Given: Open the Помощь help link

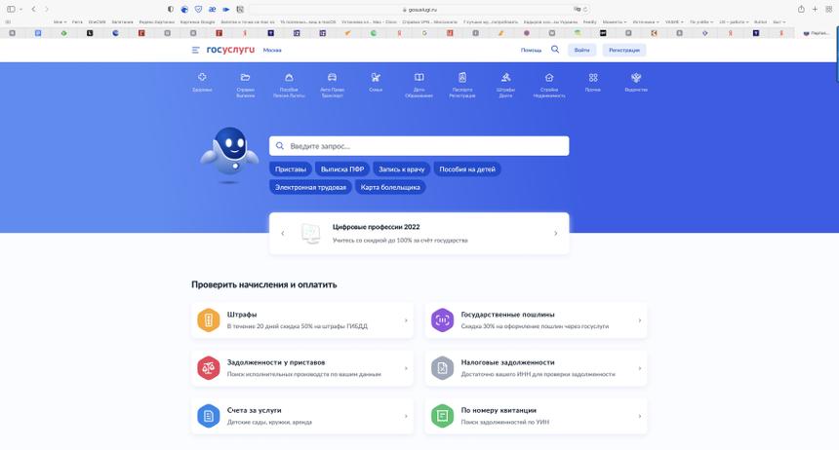Looking at the screenshot, I should pos(531,51).
